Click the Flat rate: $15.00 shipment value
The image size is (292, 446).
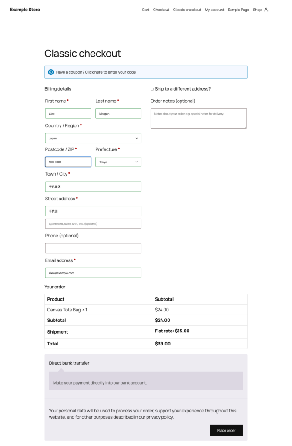[172, 331]
